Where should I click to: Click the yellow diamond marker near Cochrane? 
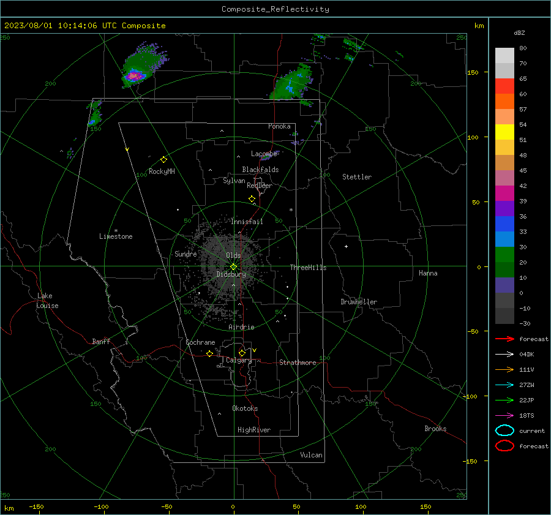(209, 353)
